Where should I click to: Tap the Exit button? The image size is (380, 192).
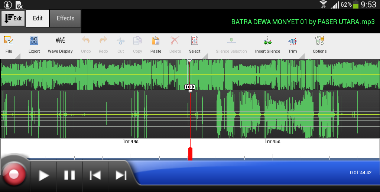tap(13, 19)
